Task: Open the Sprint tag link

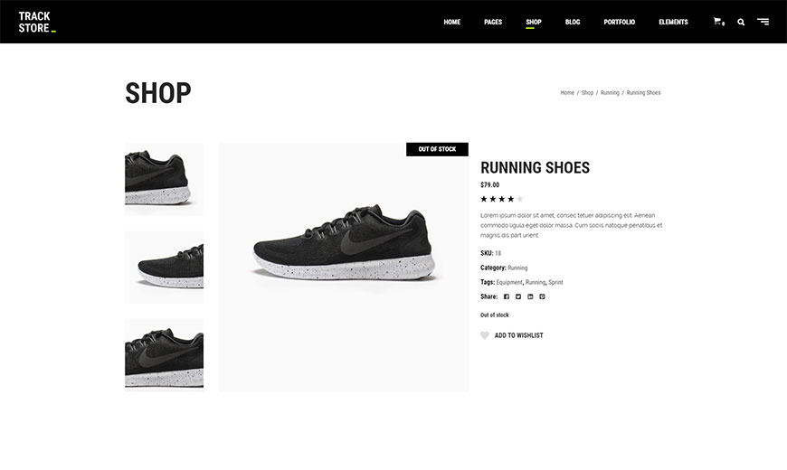Action: point(555,282)
